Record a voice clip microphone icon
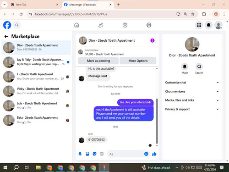 (80, 154)
